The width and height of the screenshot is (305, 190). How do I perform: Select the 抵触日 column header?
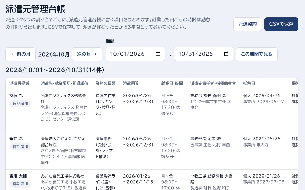pyautogui.click(x=249, y=83)
